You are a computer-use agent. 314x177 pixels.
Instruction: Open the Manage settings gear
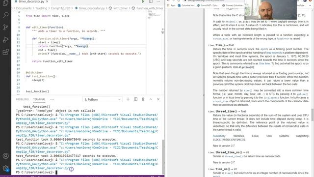pyautogui.click(x=5, y=168)
